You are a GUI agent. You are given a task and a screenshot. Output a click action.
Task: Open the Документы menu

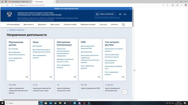42,24
